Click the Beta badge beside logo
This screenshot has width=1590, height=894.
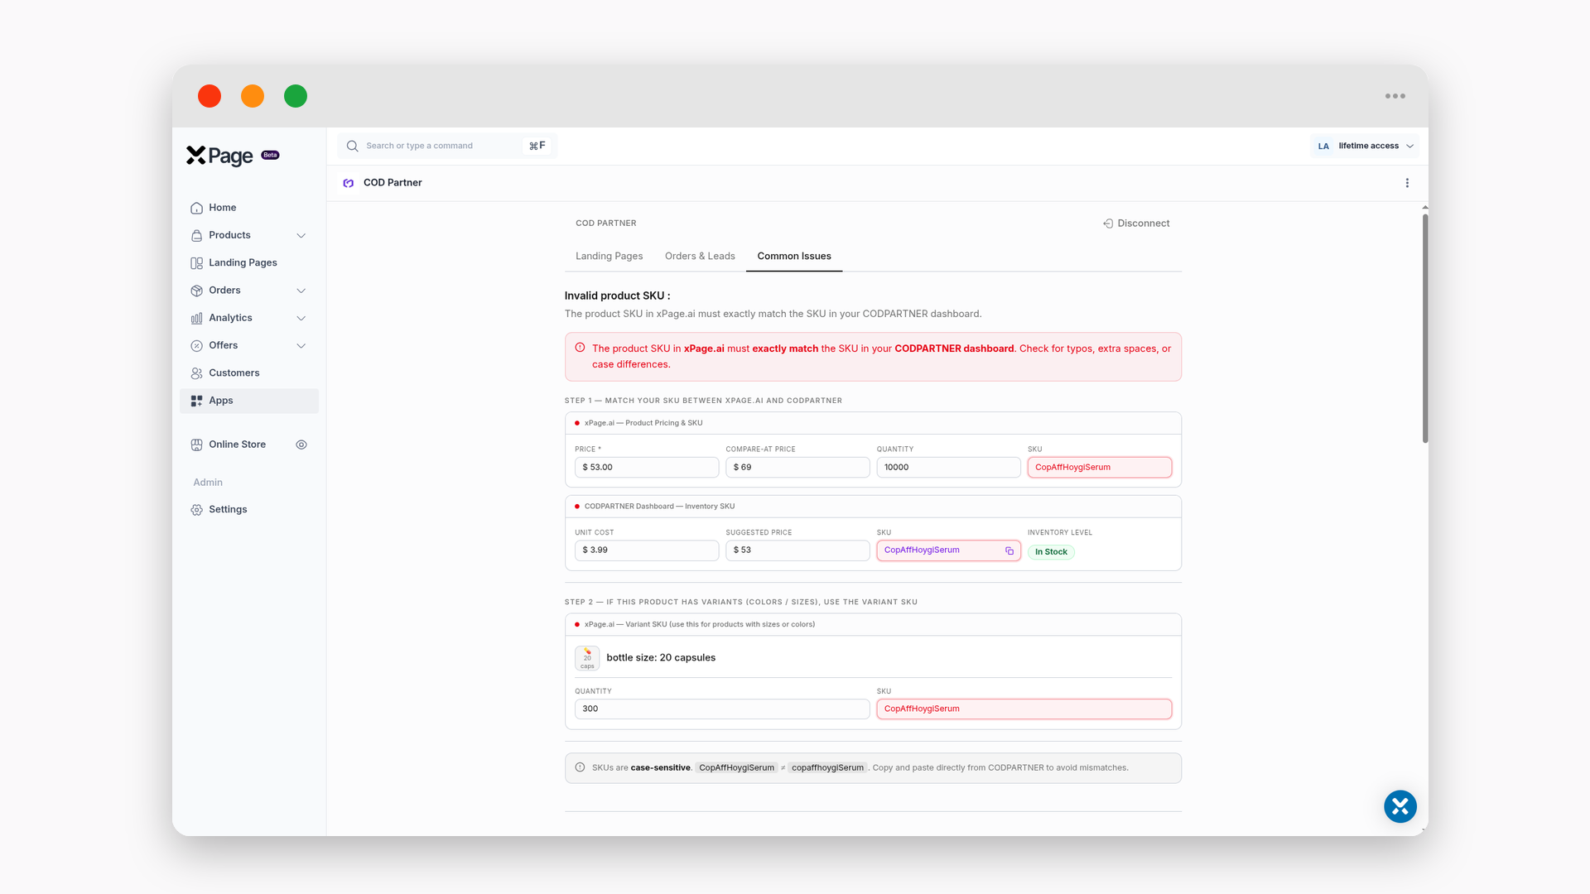tap(271, 155)
